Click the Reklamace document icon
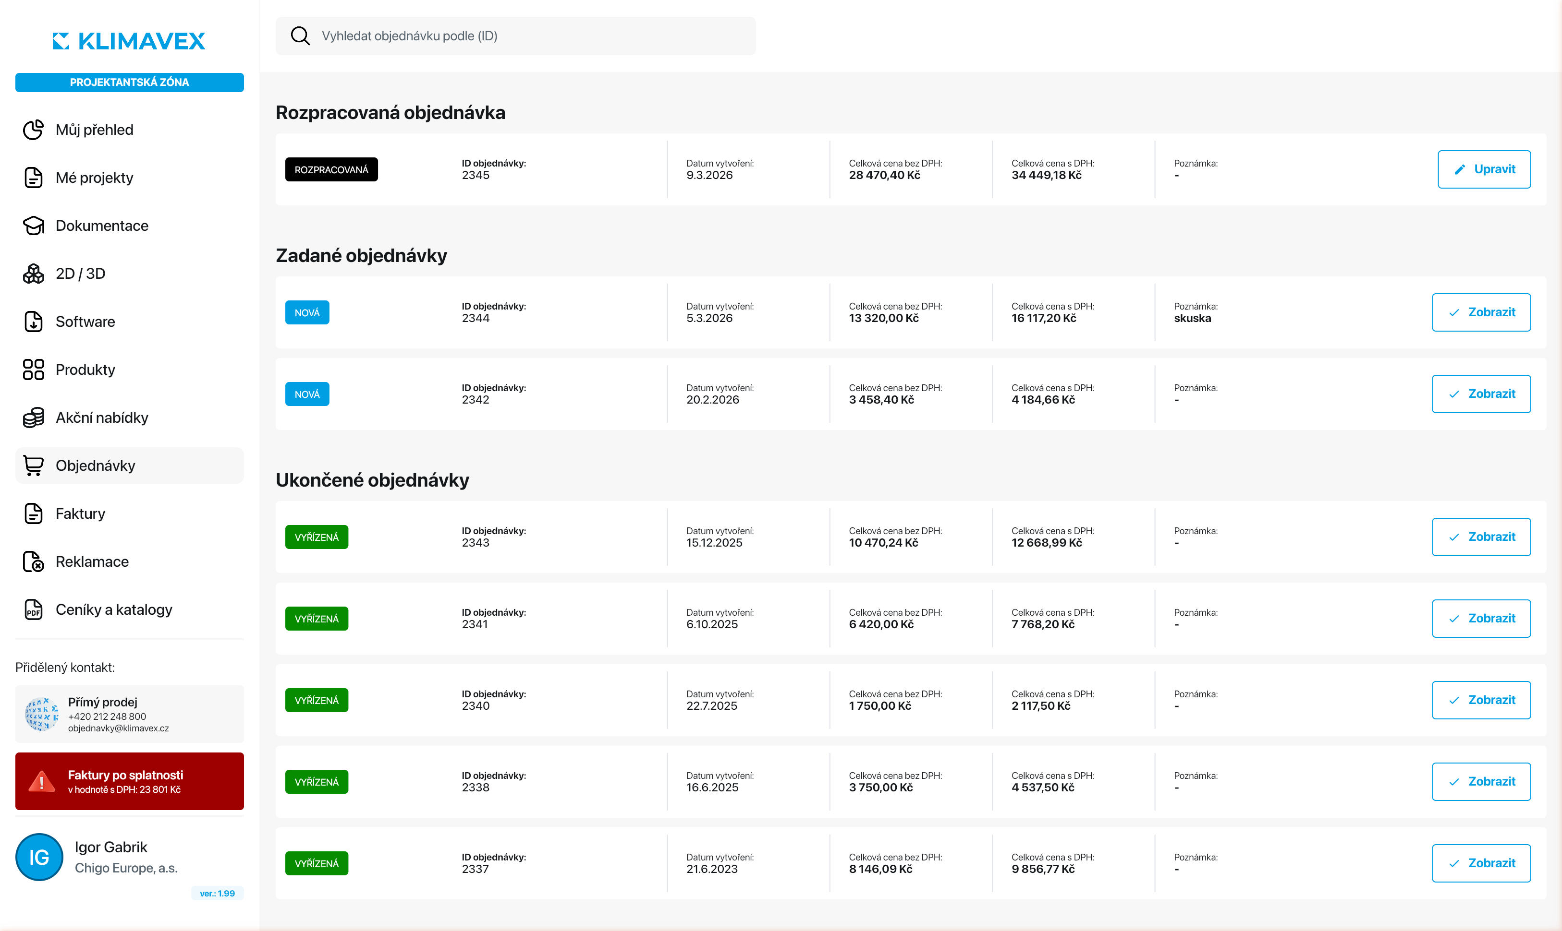The image size is (1562, 931). (33, 561)
